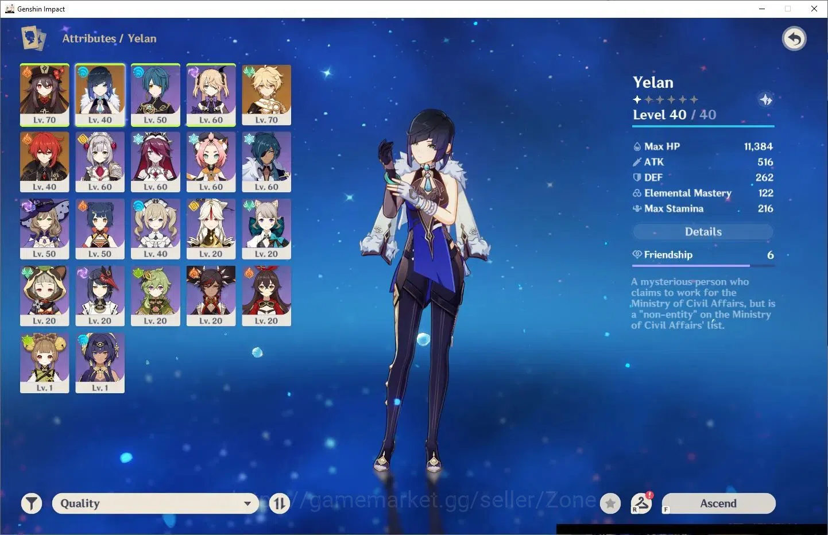Open the outfit hanger icon with alert
The height and width of the screenshot is (535, 828).
(641, 503)
